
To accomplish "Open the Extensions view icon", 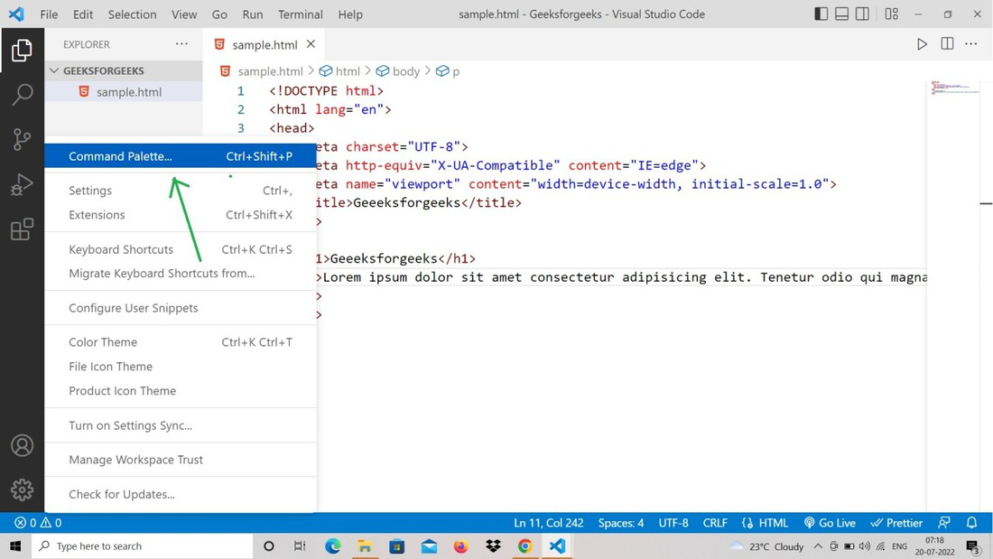I will (x=22, y=230).
